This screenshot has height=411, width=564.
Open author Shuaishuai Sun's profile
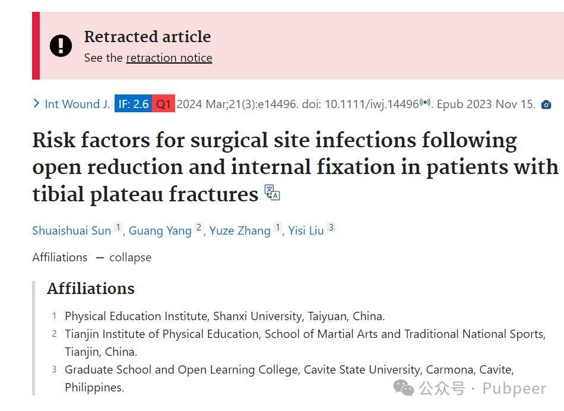tap(72, 230)
